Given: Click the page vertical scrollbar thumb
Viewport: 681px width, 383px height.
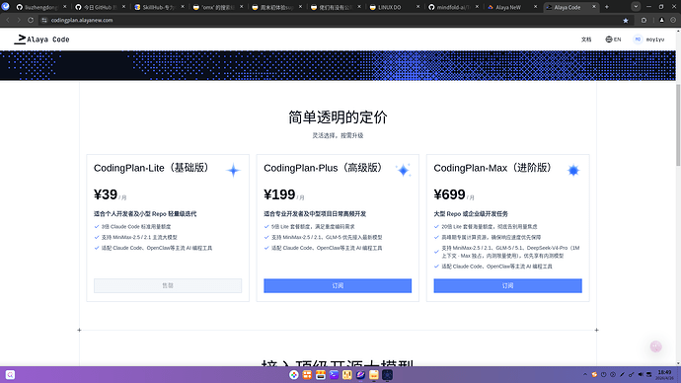Looking at the screenshot, I should click(678, 124).
